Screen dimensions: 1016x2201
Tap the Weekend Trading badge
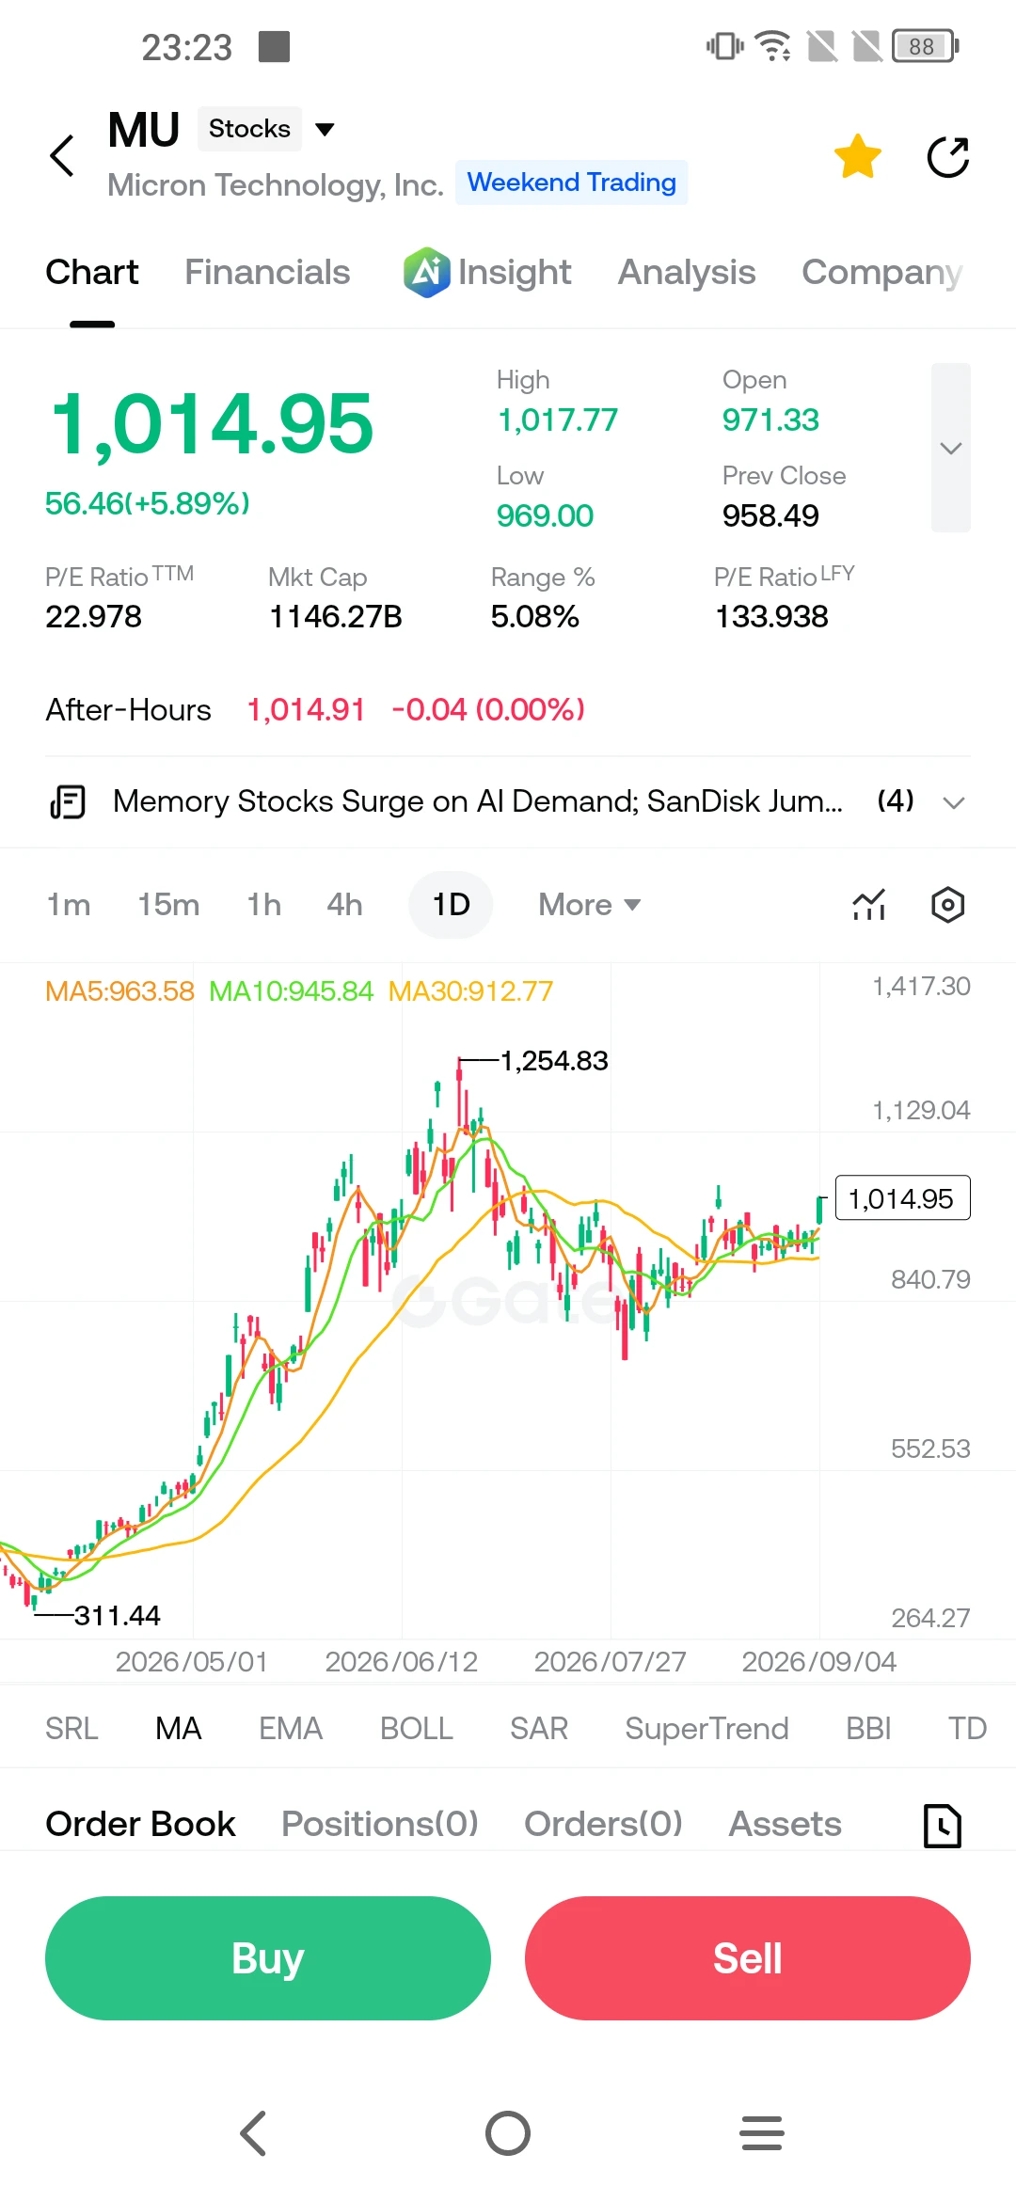click(x=572, y=182)
